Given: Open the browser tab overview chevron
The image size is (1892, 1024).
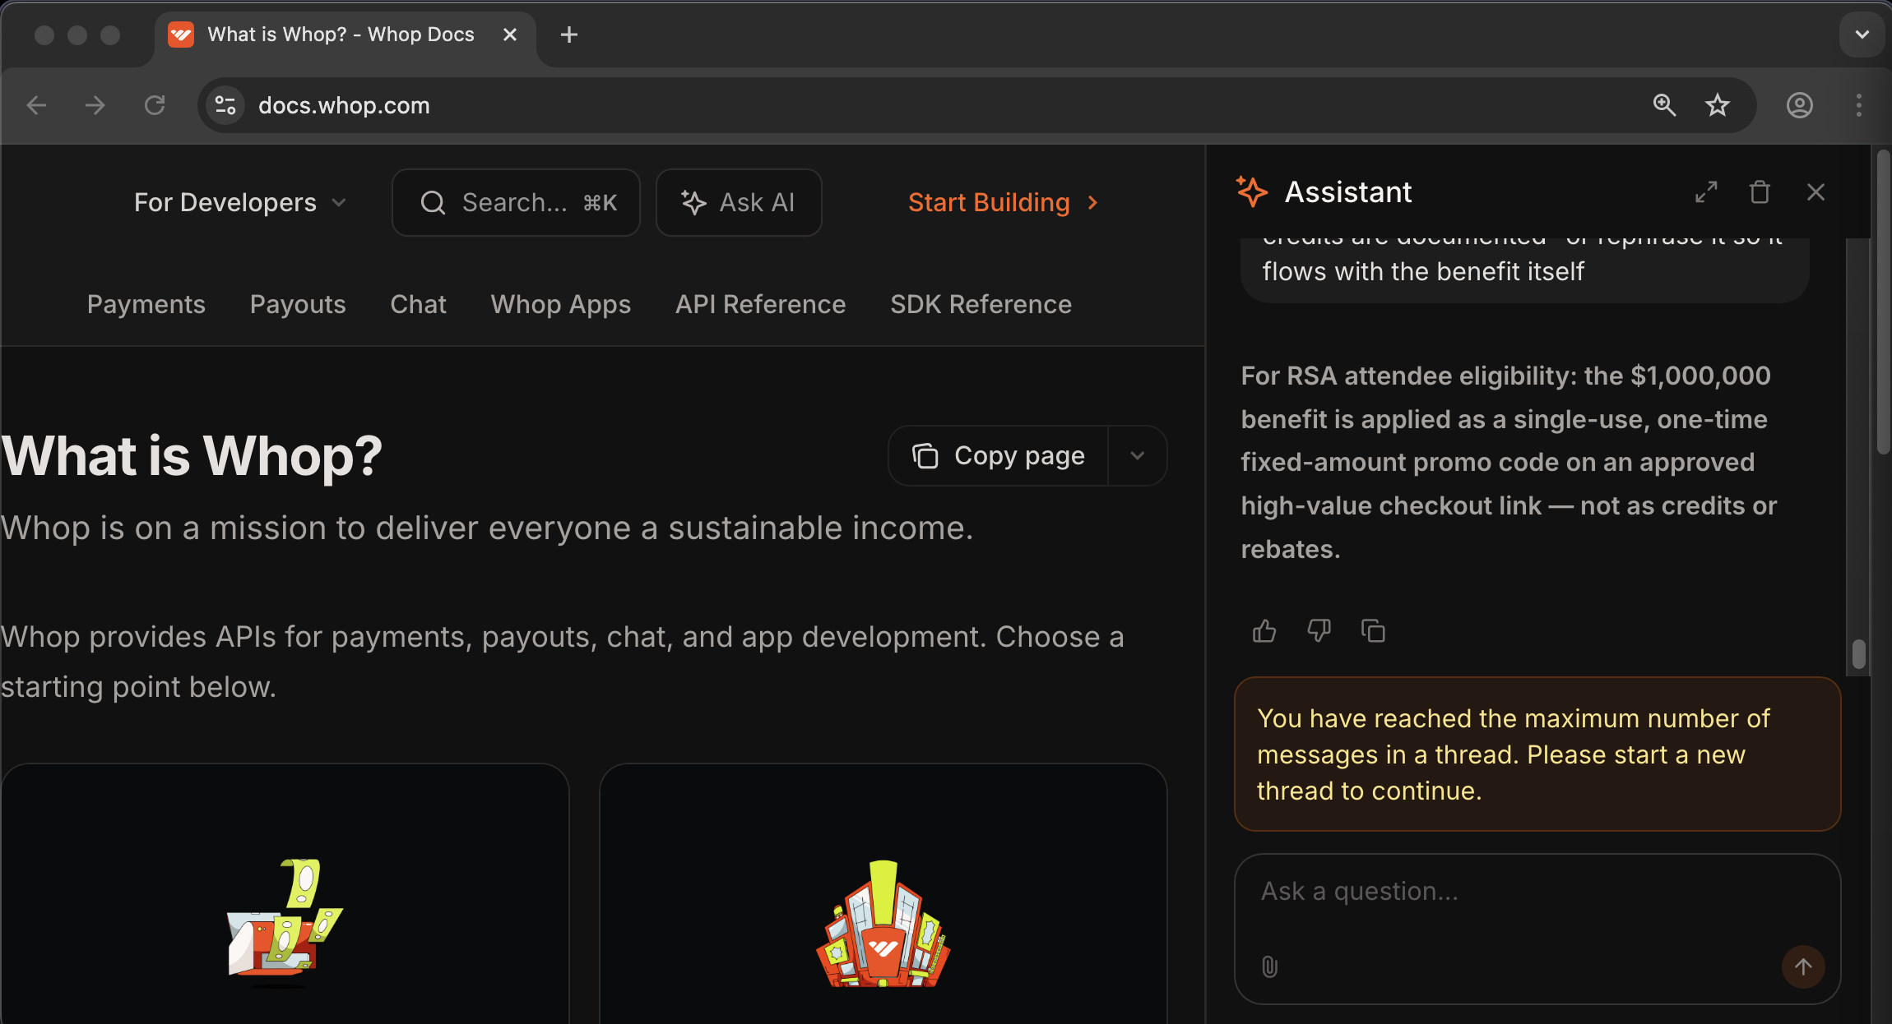Looking at the screenshot, I should (x=1861, y=35).
